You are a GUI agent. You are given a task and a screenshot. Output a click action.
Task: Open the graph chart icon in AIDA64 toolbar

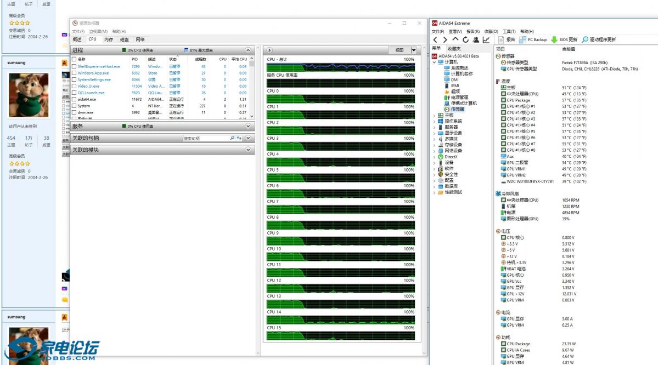(x=486, y=39)
